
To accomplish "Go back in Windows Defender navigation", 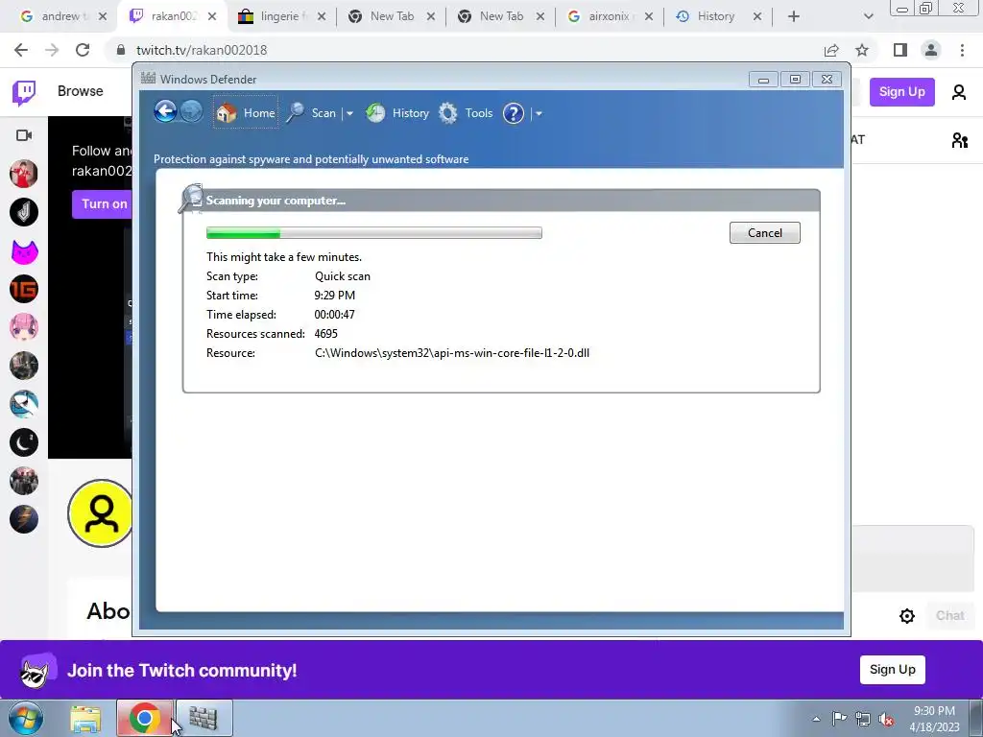I will click(x=165, y=112).
